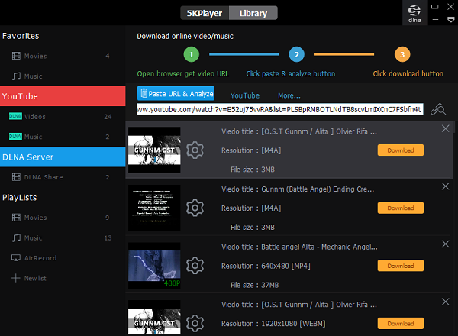This screenshot has width=458, height=336.
Task: Remove the Battle angel Alita item
Action: coord(446,244)
